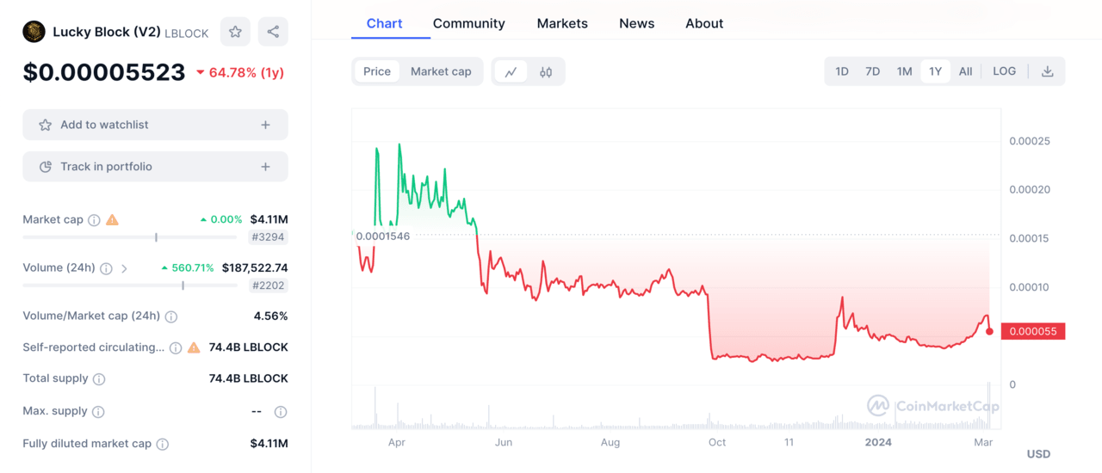
Task: Open the Community tab
Action: [x=468, y=23]
